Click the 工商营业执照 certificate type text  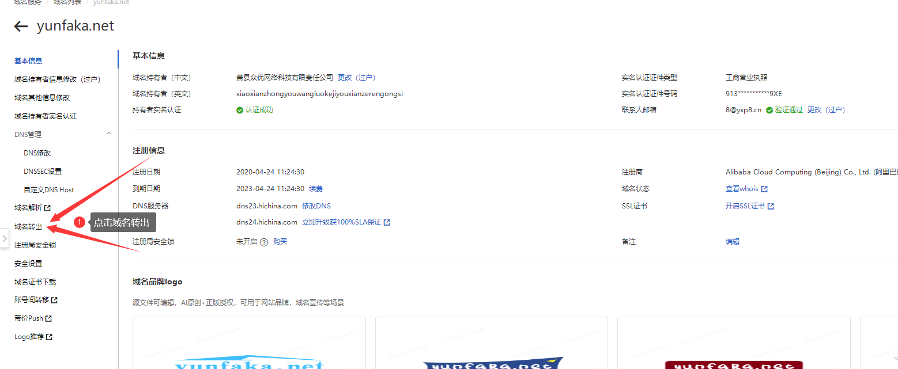(x=746, y=78)
